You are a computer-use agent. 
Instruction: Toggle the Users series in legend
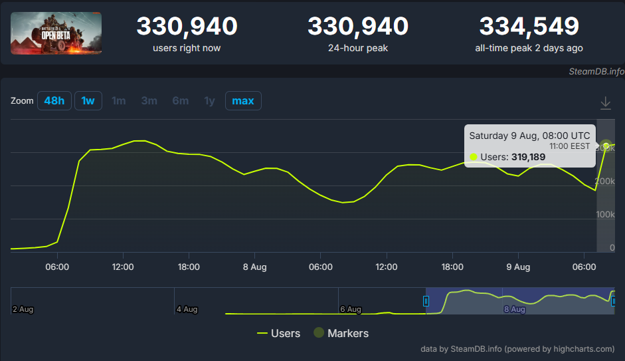278,333
